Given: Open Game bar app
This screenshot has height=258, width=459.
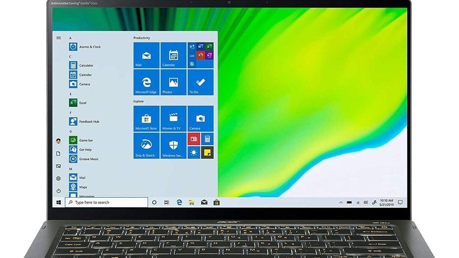Looking at the screenshot, I should [x=81, y=140].
